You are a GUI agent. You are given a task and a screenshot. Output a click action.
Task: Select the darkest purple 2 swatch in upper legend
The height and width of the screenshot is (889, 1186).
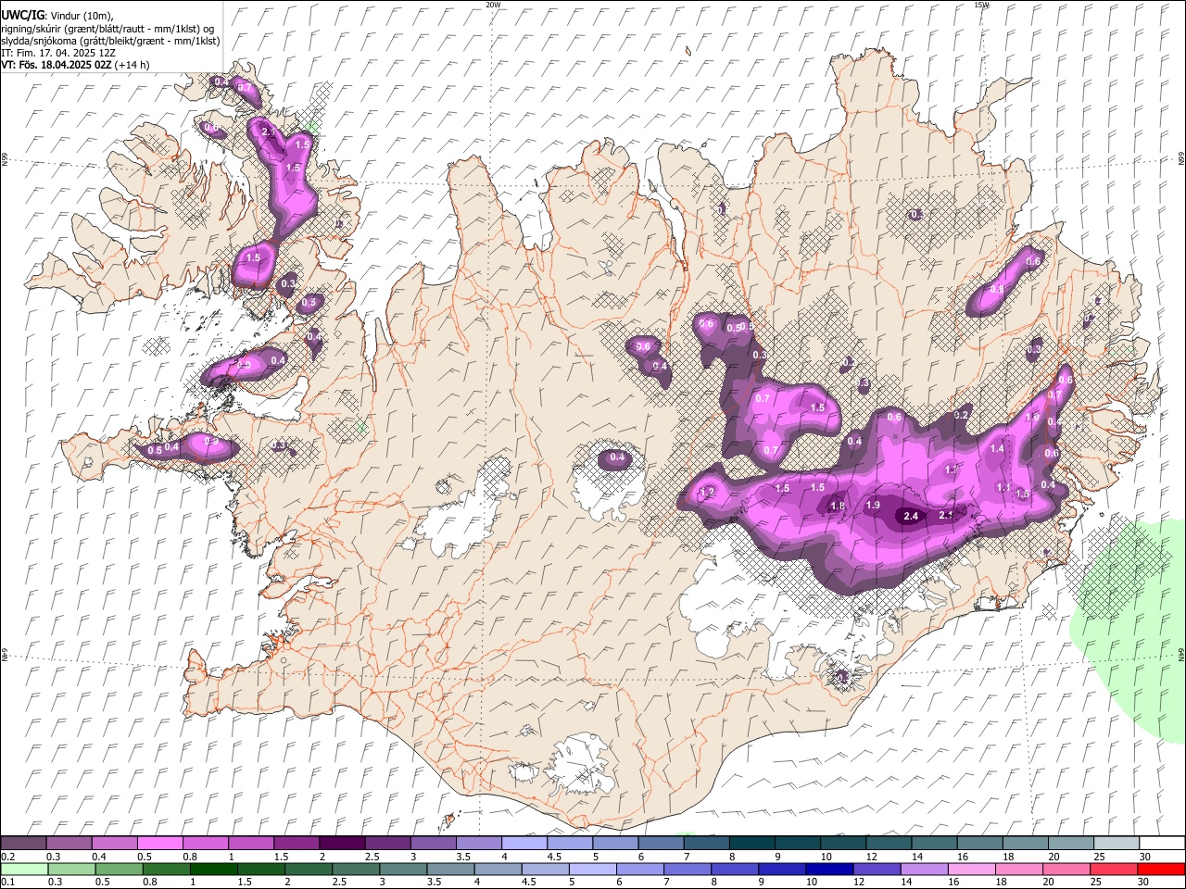click(341, 843)
